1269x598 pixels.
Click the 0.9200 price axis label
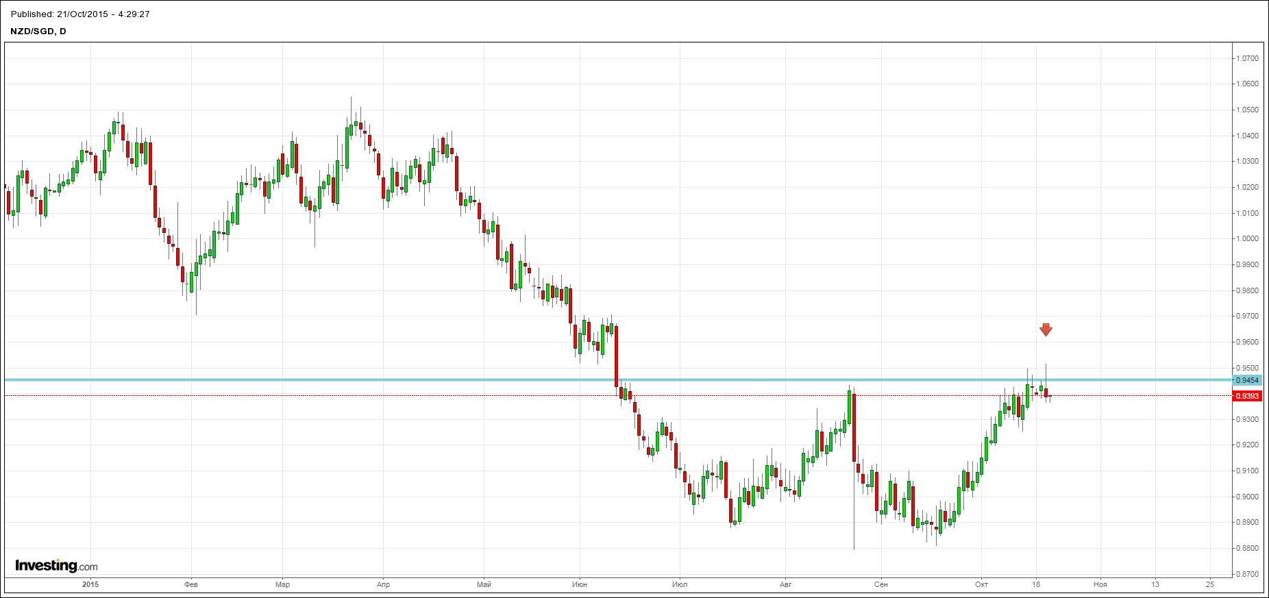[1246, 445]
